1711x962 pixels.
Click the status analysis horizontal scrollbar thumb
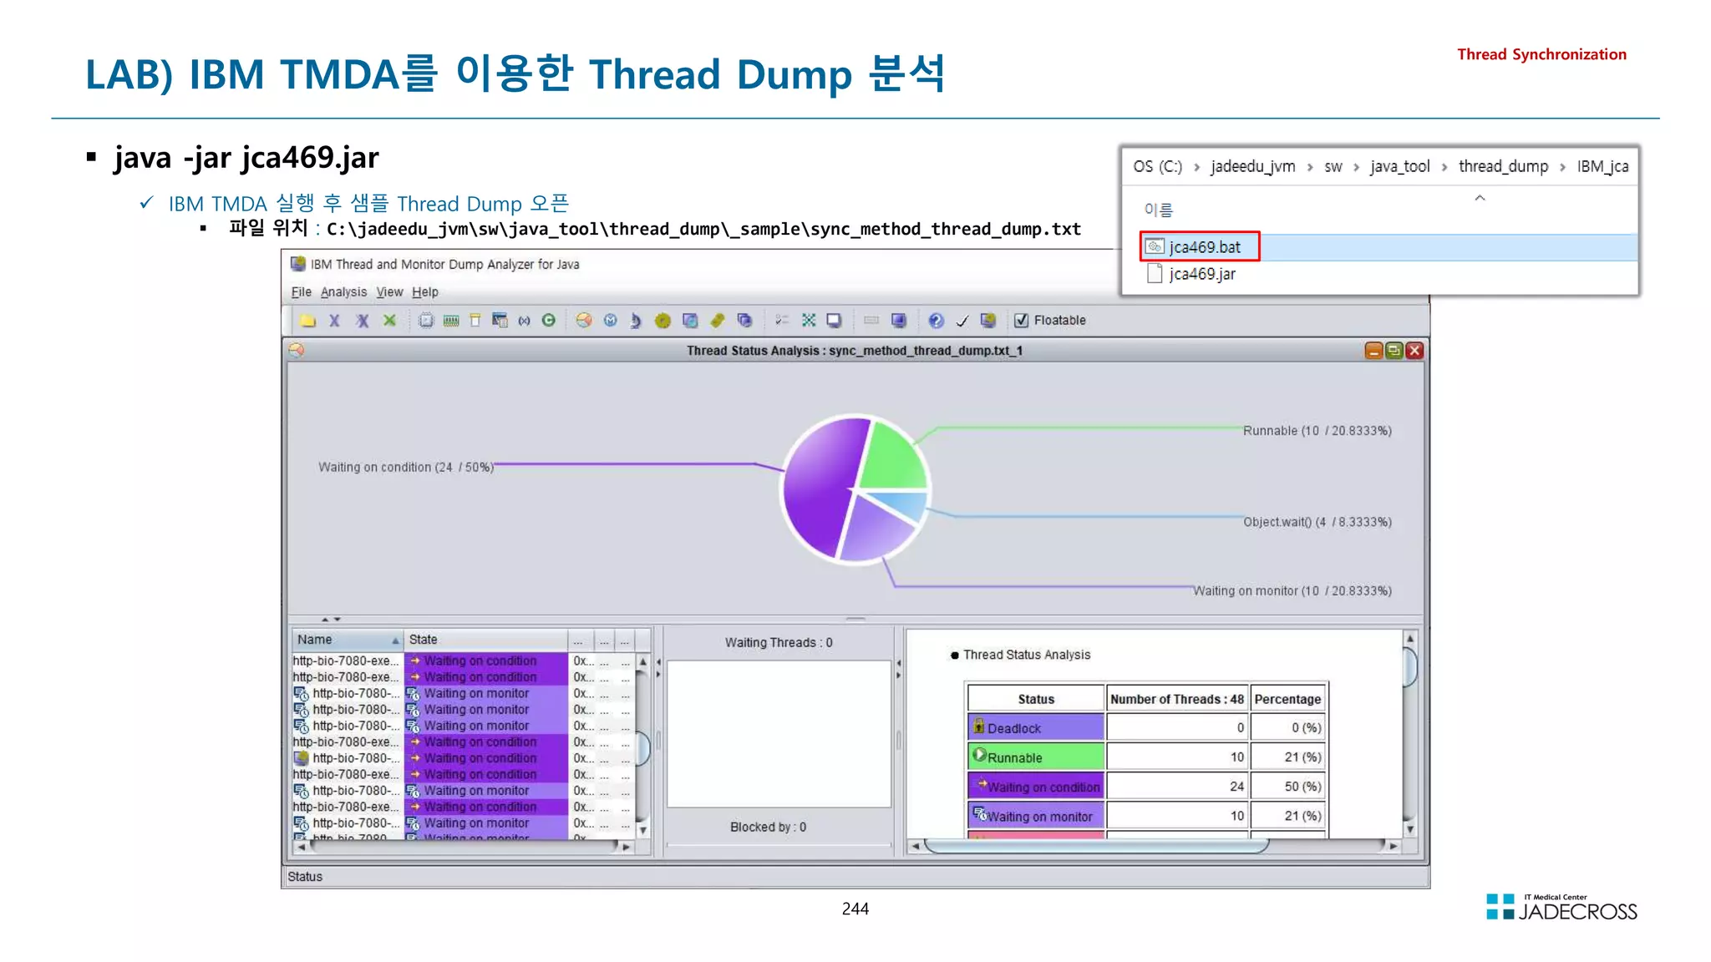1095,846
